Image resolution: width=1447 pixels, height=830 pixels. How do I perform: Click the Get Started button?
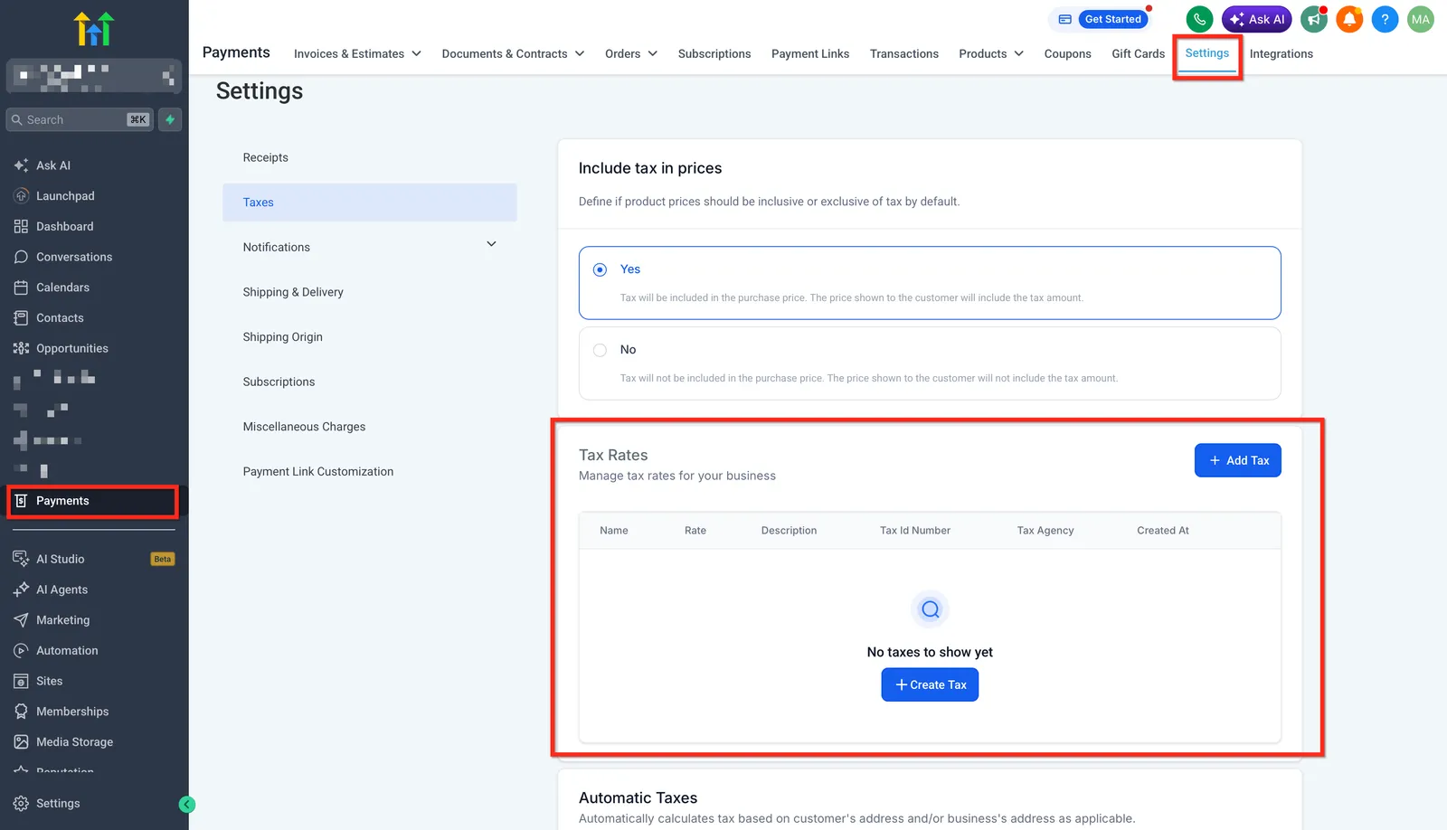click(1112, 19)
